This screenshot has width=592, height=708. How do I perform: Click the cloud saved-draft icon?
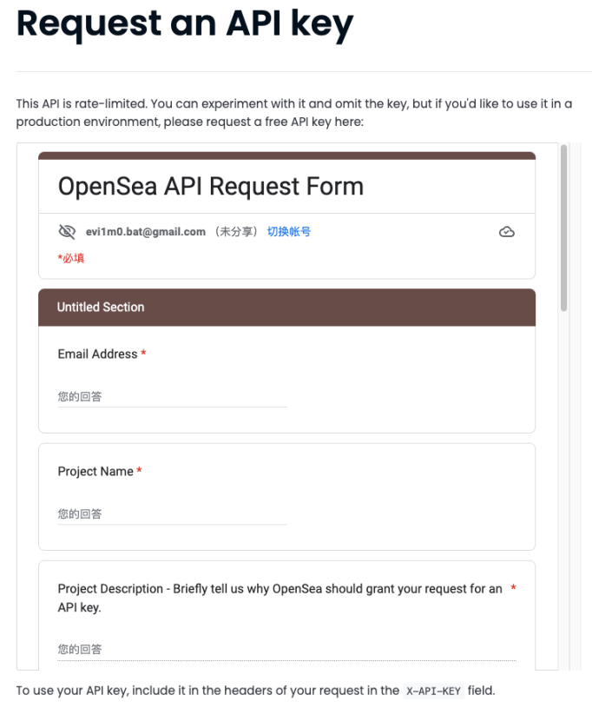tap(507, 232)
